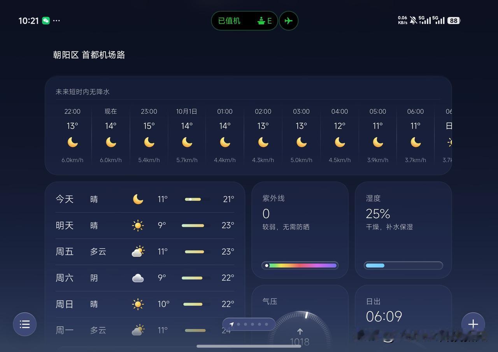Screen dimensions: 498x352
Task: Select the 23:00 hour label
Action: 149,112
